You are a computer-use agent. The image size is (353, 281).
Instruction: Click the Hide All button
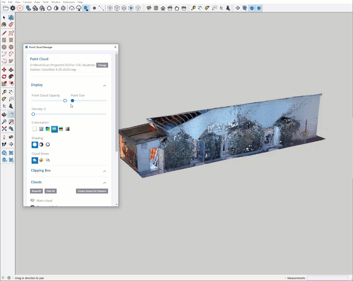pos(50,191)
